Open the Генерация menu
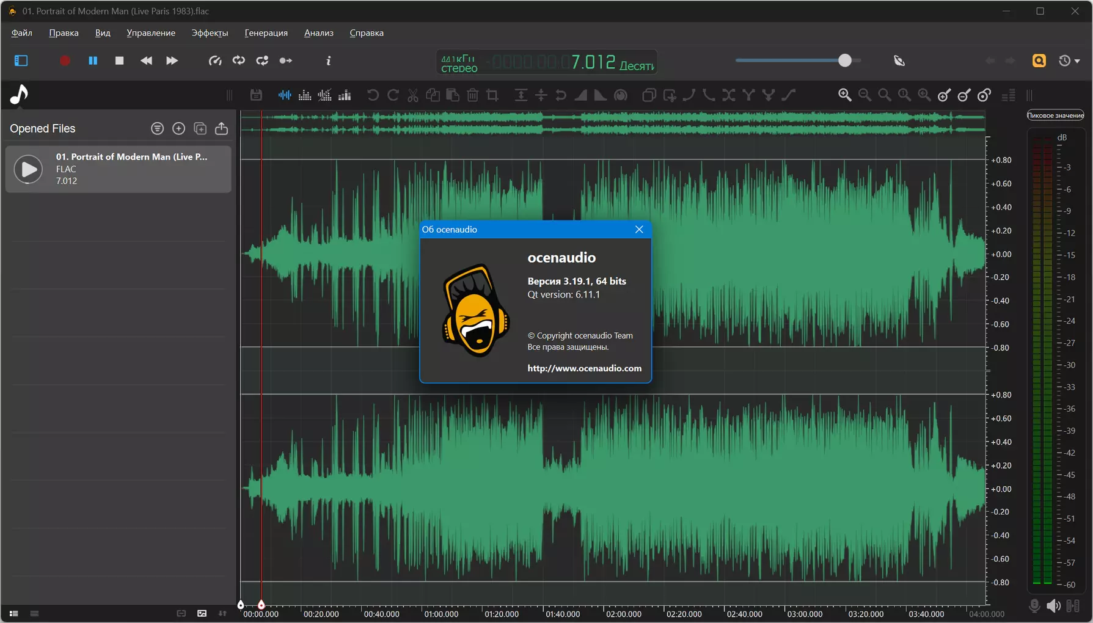The image size is (1093, 623). click(x=266, y=33)
